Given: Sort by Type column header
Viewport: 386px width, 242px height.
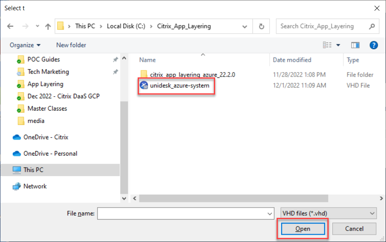Looking at the screenshot, I should (353, 60).
